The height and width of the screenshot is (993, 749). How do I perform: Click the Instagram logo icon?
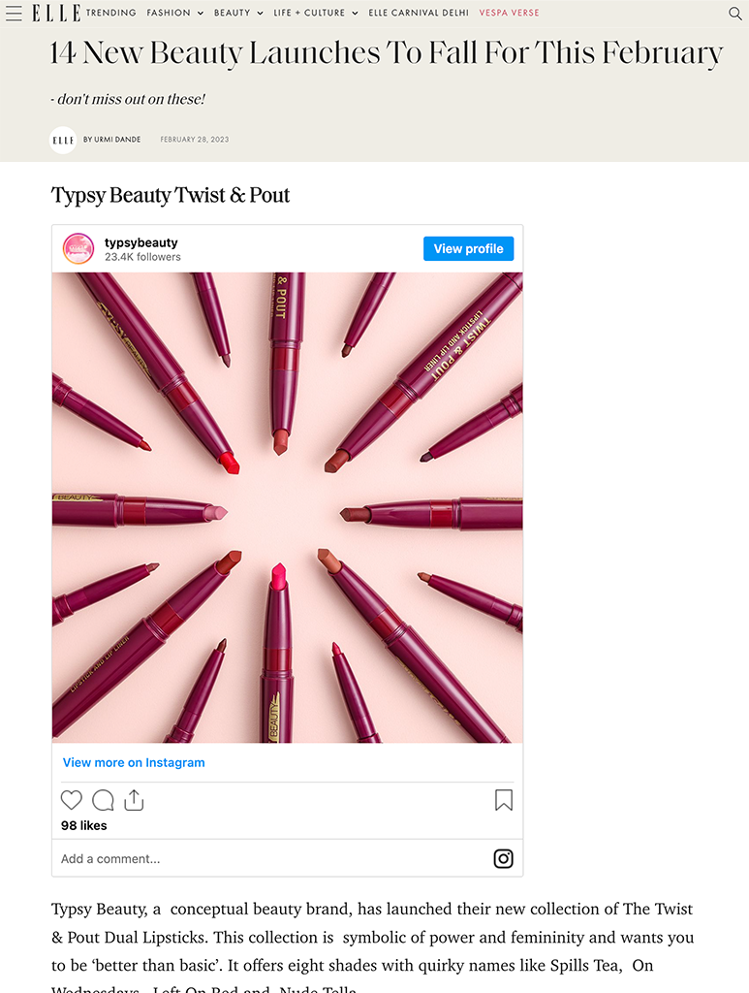tap(504, 858)
